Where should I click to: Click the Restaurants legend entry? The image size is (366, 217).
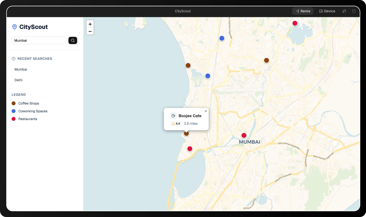coord(28,119)
